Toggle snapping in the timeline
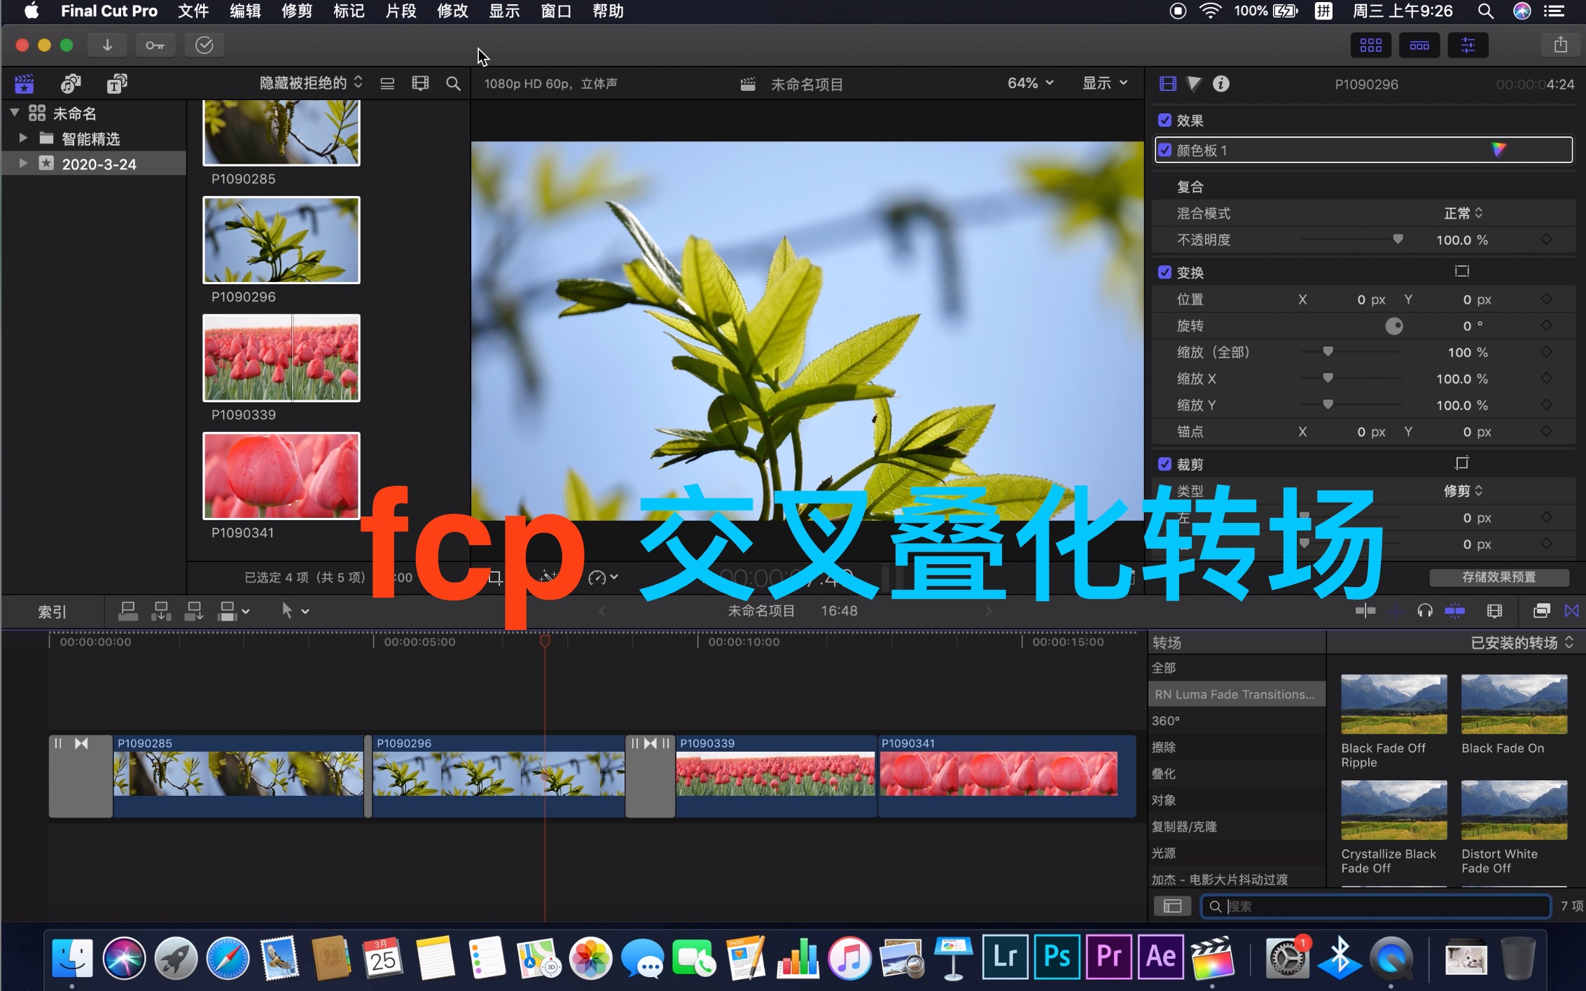This screenshot has width=1586, height=991. [x=1455, y=611]
